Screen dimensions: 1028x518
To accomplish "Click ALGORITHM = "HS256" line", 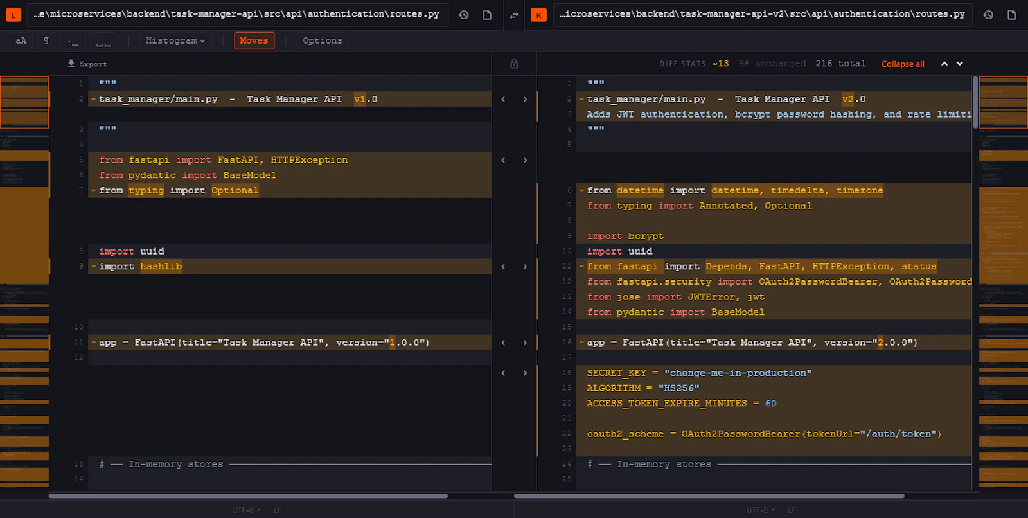I will pos(774,388).
